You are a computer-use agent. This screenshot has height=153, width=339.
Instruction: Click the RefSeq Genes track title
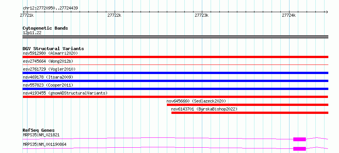pyautogui.click(x=38, y=130)
